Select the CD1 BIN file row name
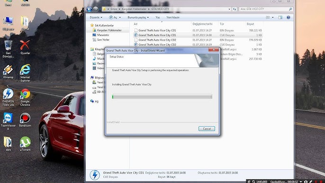325x183 pixels. [157, 30]
